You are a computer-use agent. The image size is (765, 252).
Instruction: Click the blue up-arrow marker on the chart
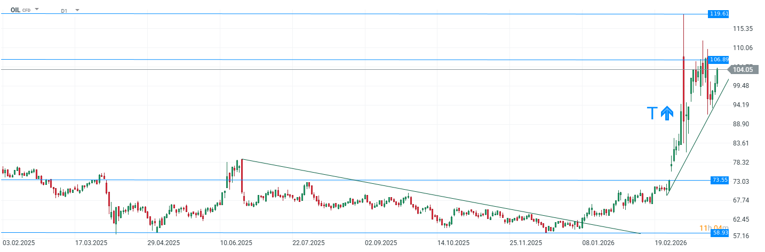pos(667,112)
